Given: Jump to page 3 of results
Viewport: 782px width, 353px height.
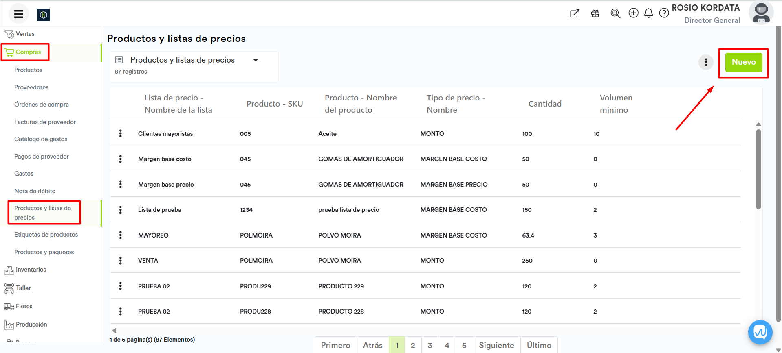Looking at the screenshot, I should click(x=430, y=345).
